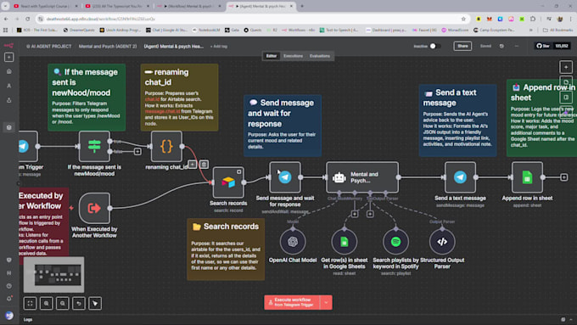The image size is (577, 325).
Task: Execute workflow from Telegram Trigger
Action: pos(292,303)
